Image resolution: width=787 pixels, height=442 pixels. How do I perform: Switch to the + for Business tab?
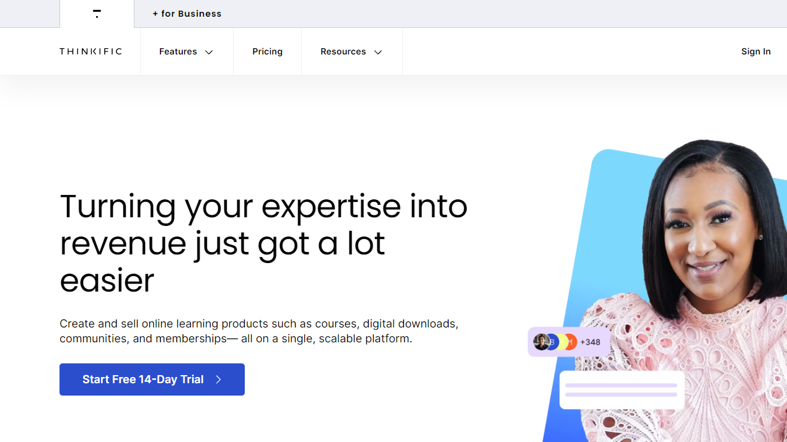tap(187, 14)
